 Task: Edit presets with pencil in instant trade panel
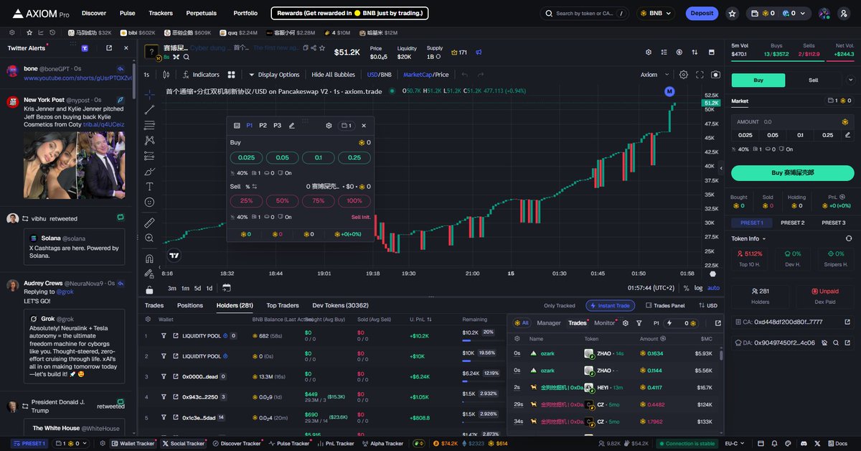click(292, 126)
